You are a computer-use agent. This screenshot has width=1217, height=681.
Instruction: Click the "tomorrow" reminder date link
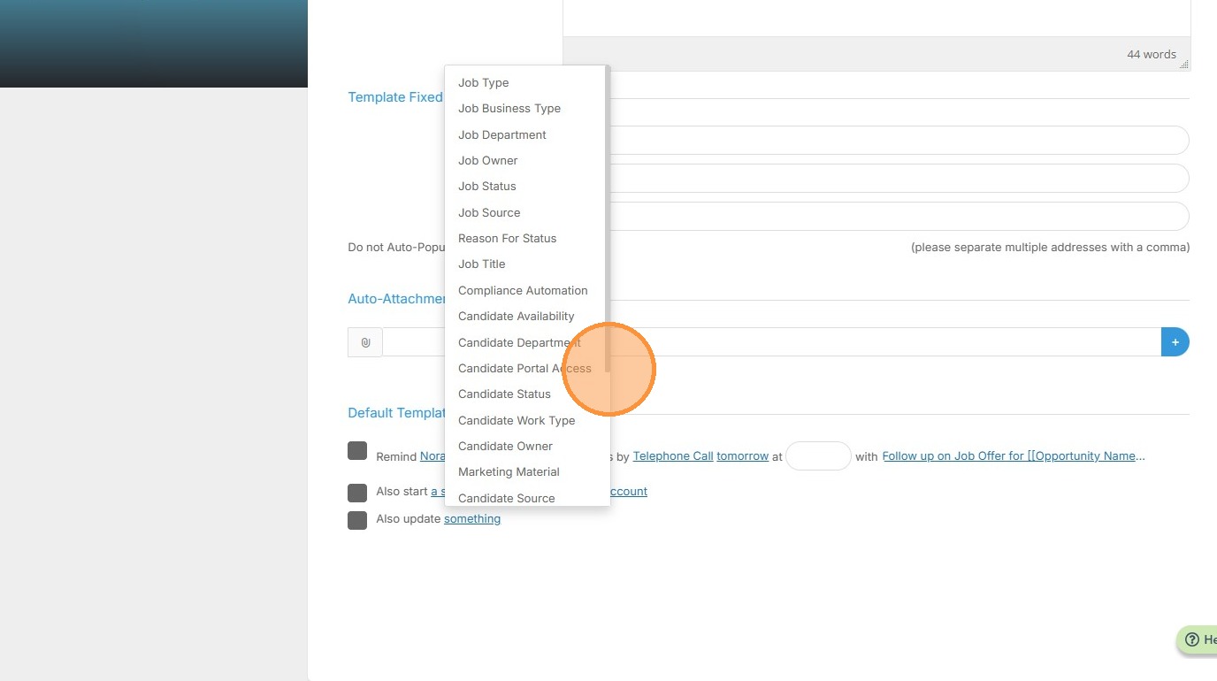(743, 456)
